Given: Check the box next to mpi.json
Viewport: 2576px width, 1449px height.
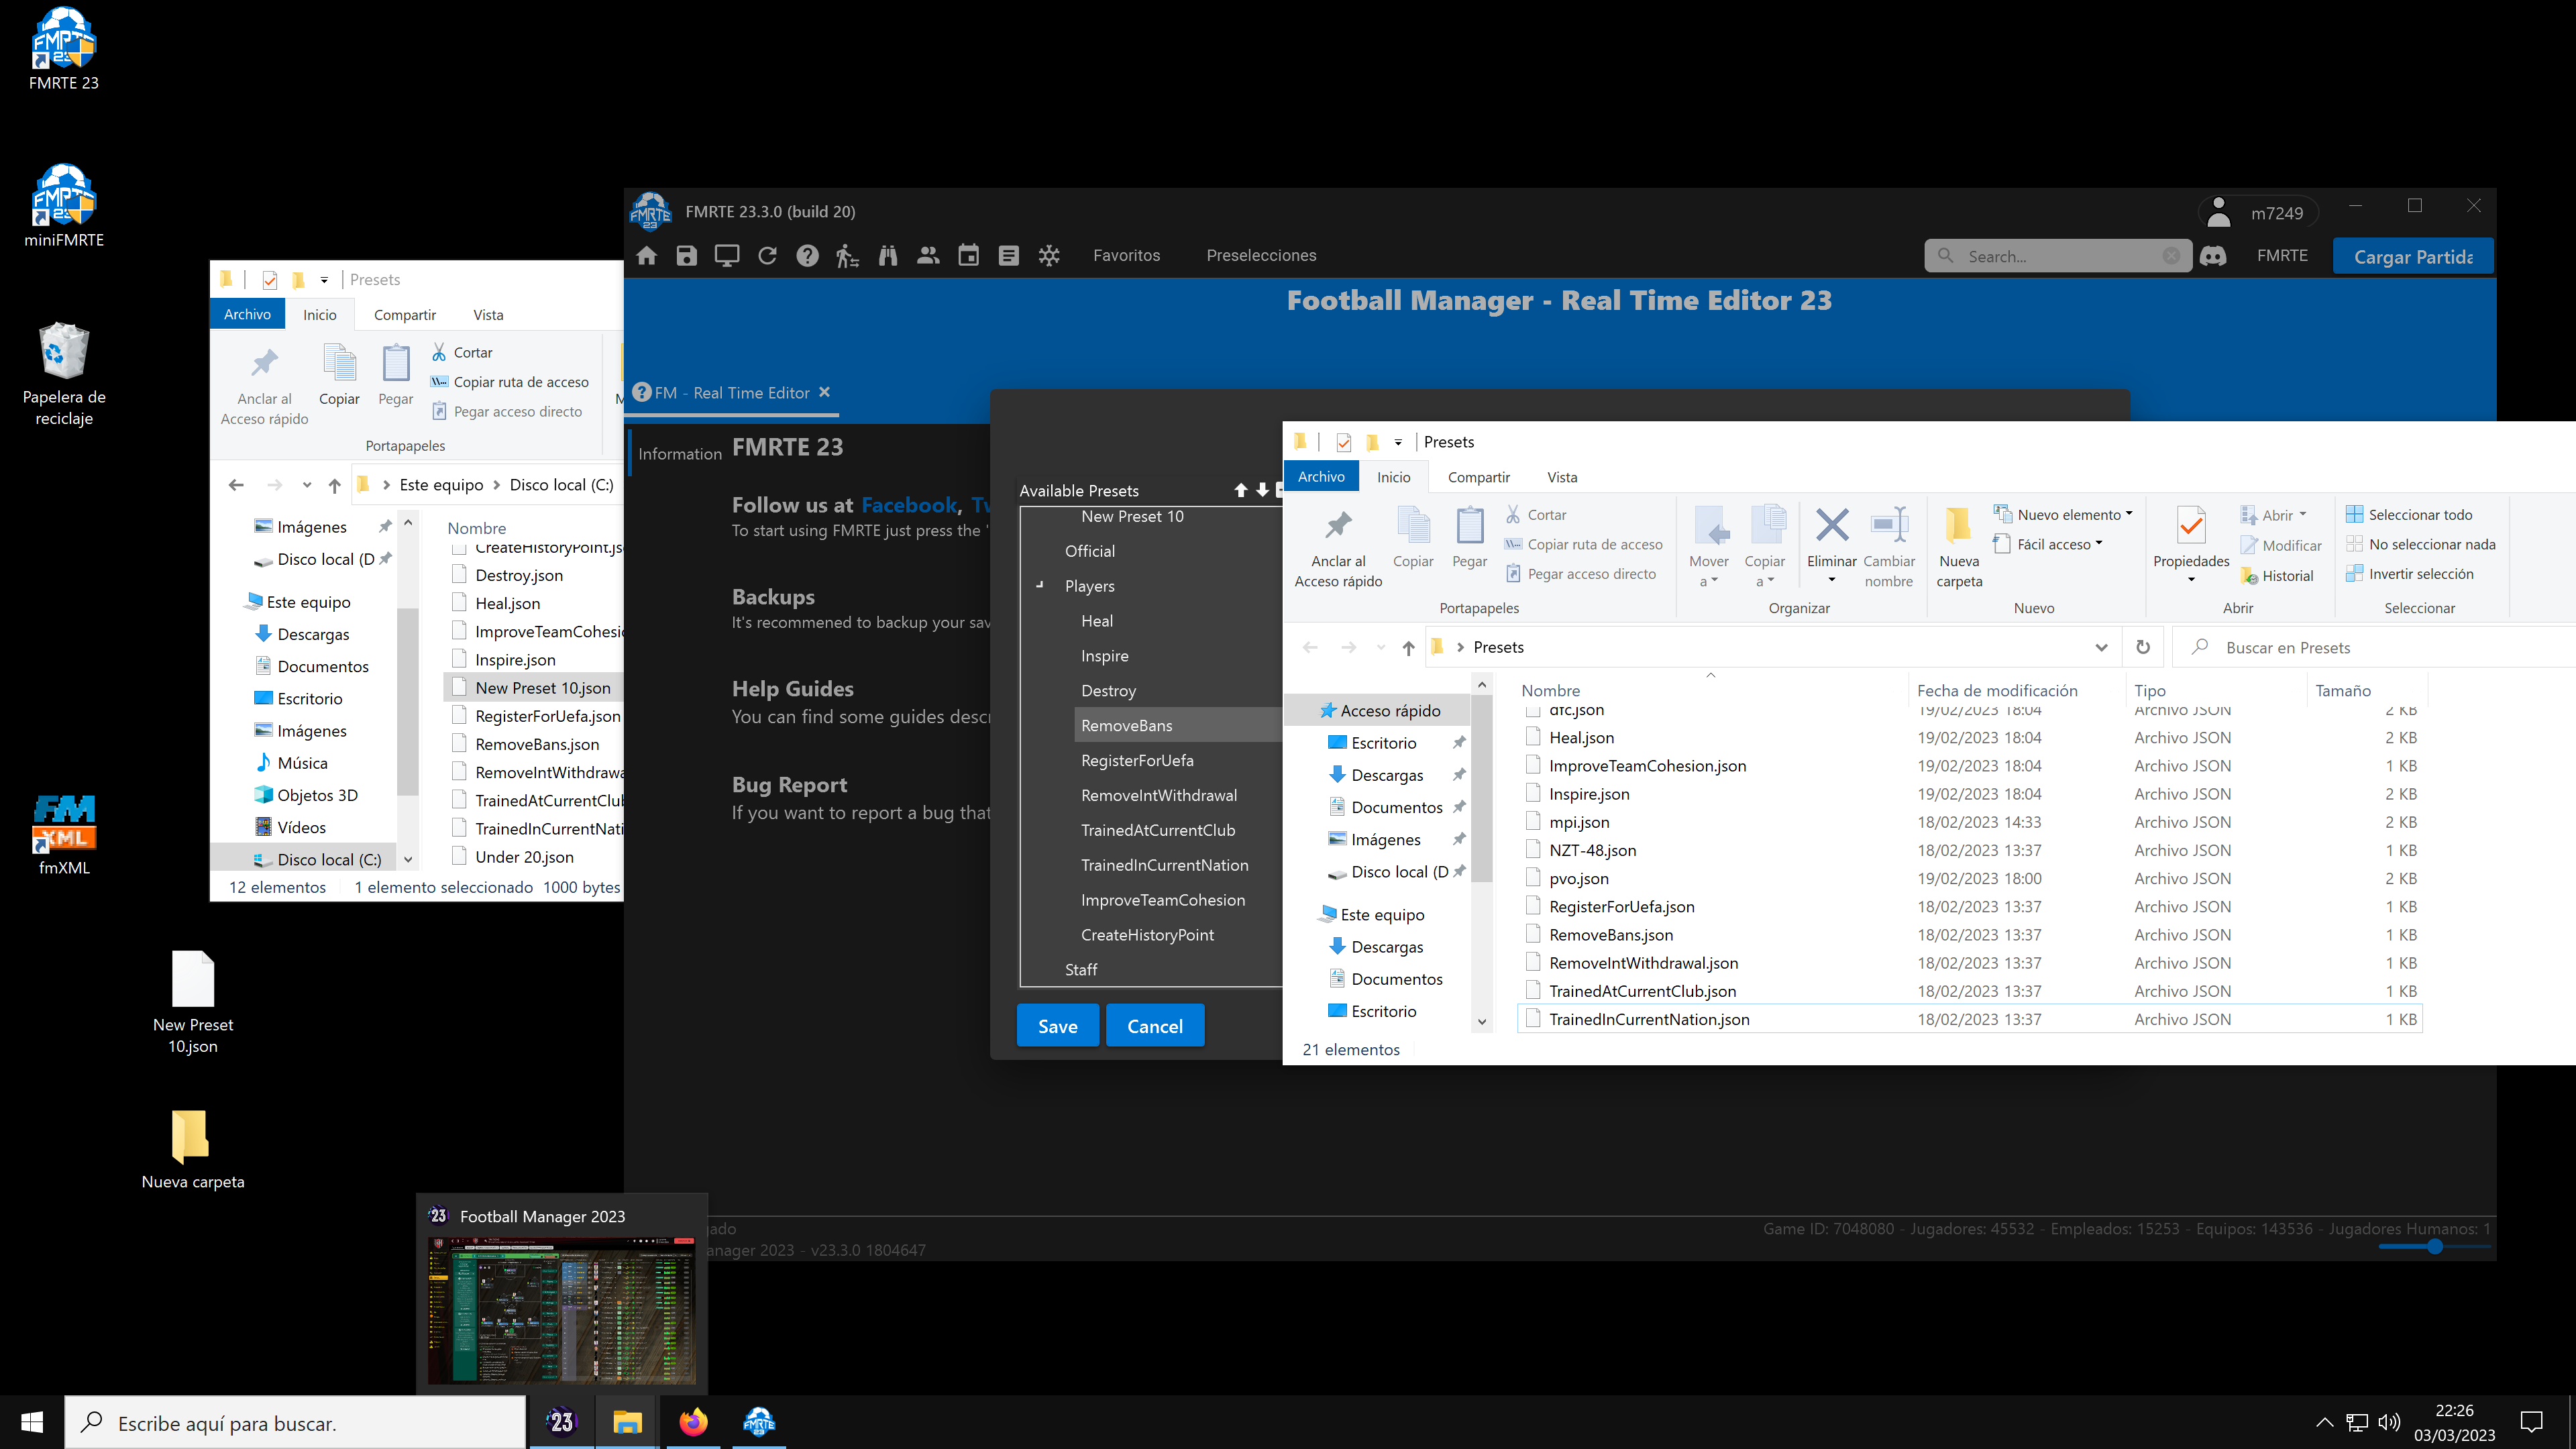Looking at the screenshot, I should click(1533, 822).
